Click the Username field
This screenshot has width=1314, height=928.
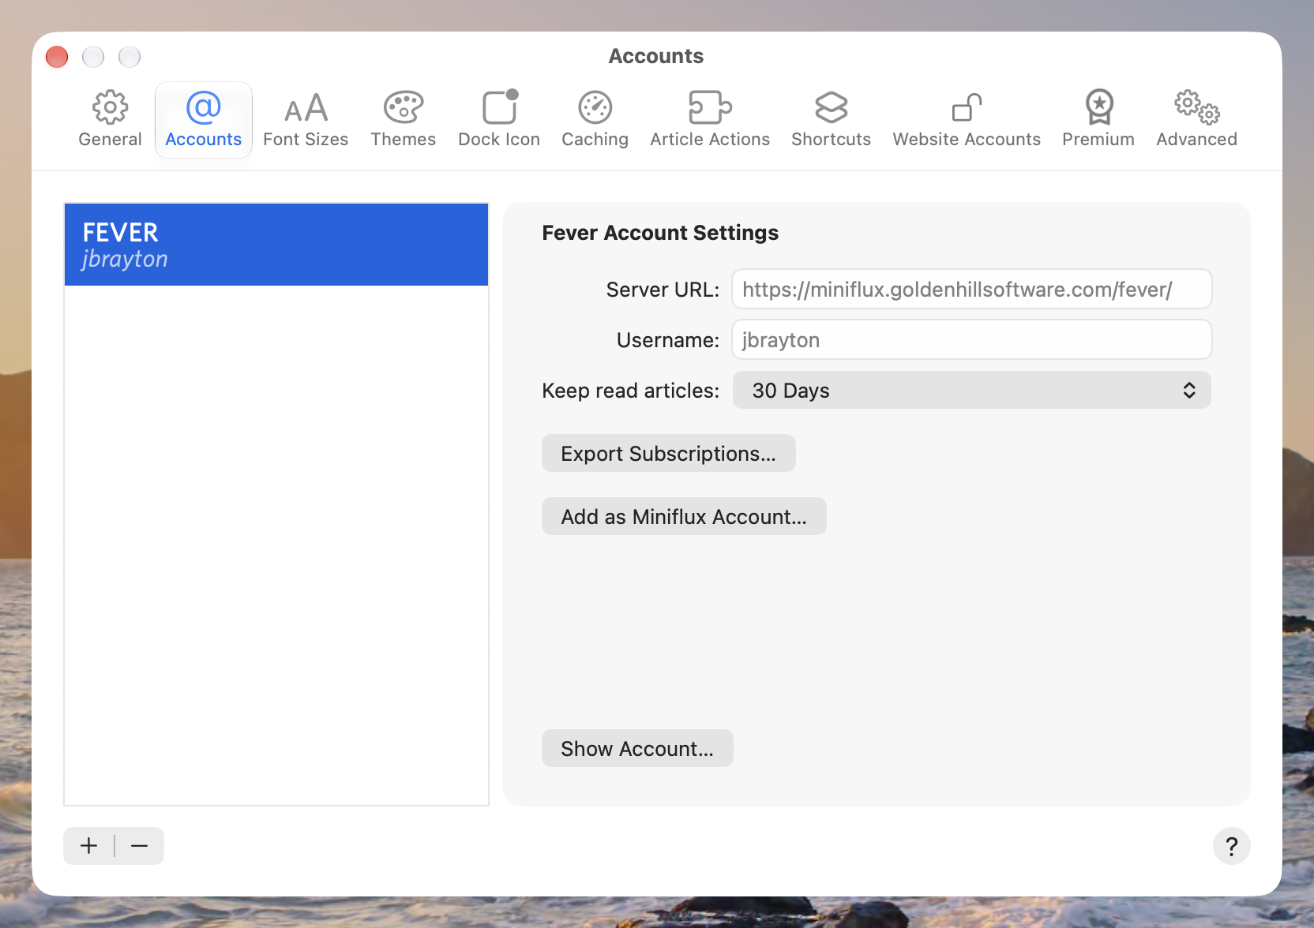pyautogui.click(x=971, y=340)
